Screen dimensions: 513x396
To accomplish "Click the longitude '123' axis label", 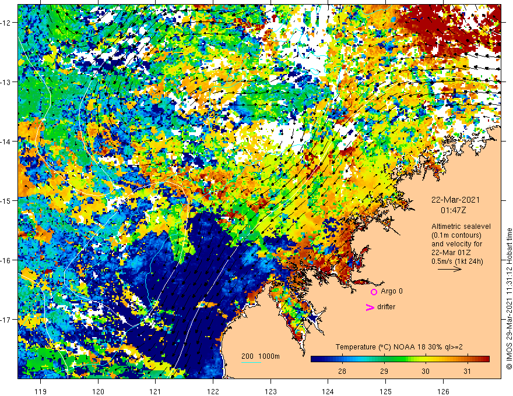I will coord(270,391).
